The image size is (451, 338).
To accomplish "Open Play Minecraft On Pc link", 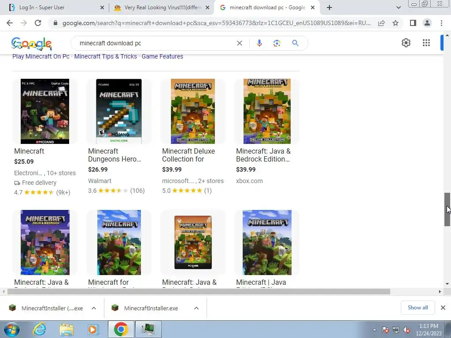I will point(41,56).
